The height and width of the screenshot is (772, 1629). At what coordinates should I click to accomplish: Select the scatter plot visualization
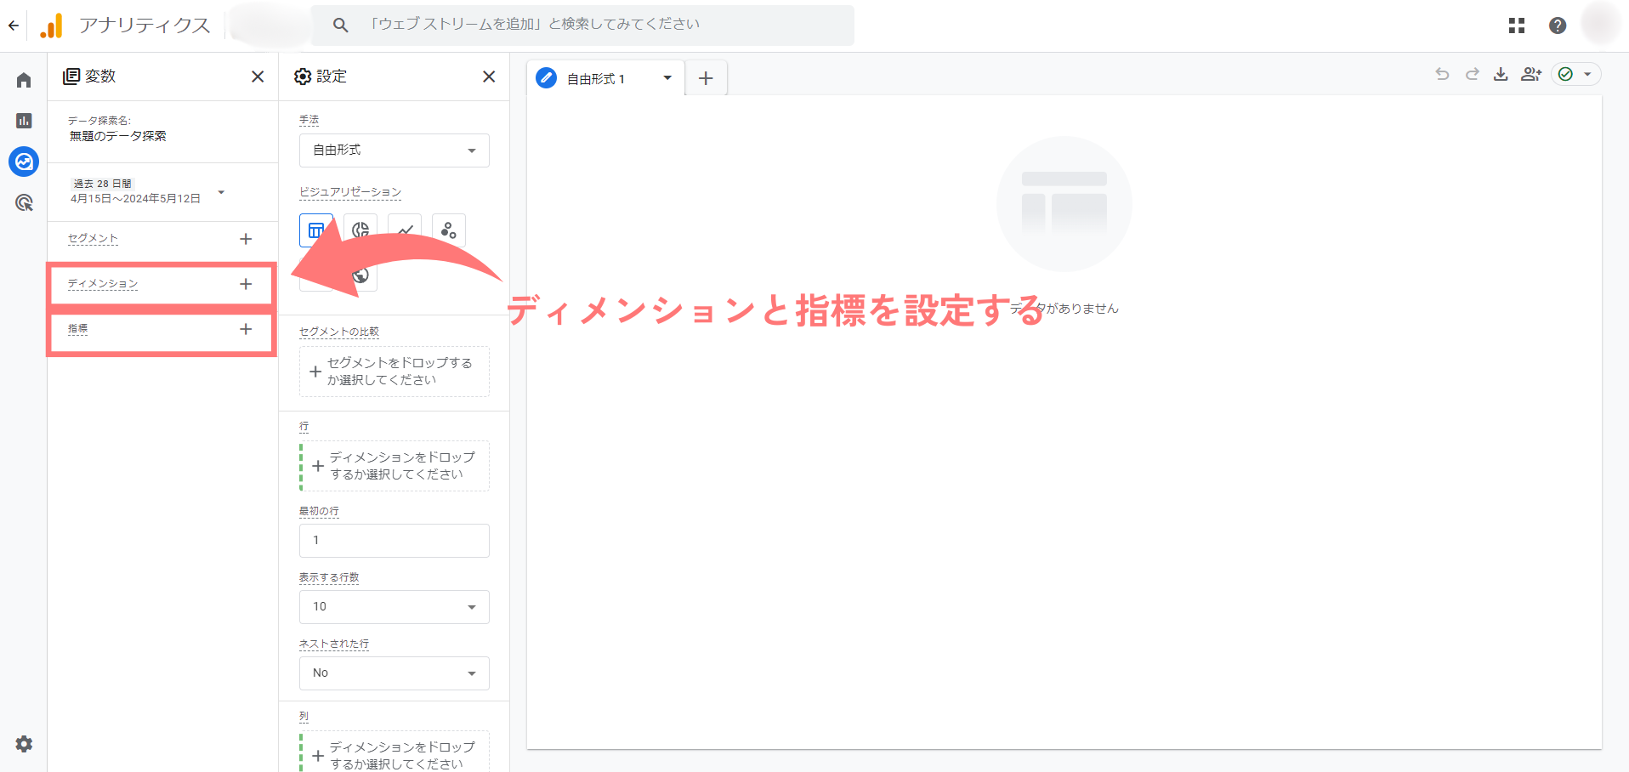449,230
